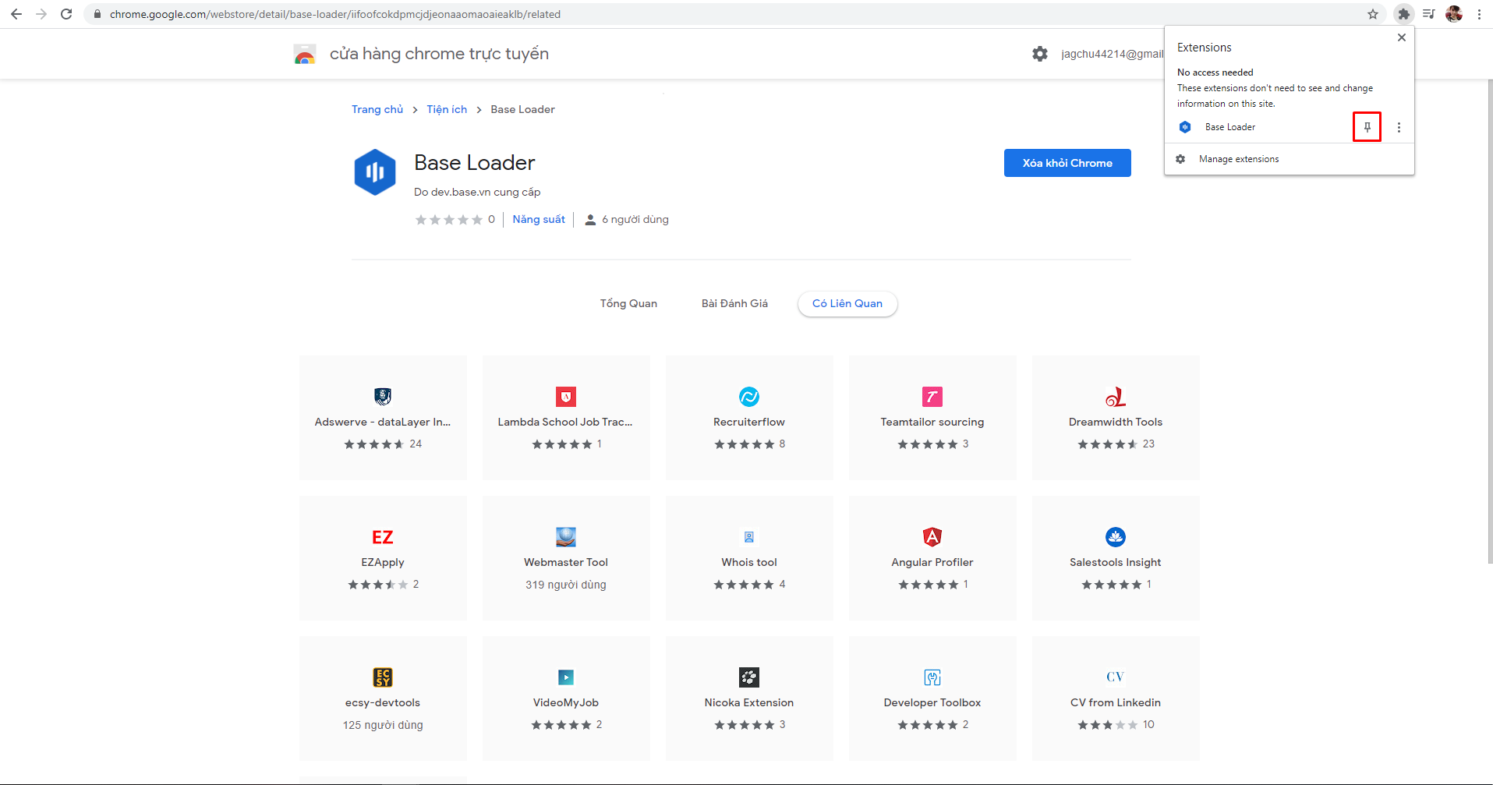The height and width of the screenshot is (785, 1493).
Task: Open the Chrome profile avatar
Action: (1454, 14)
